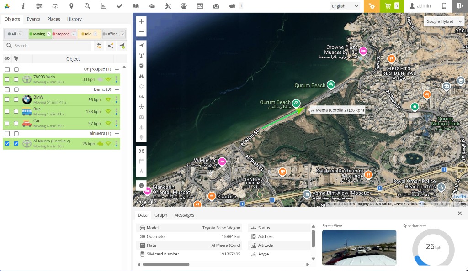This screenshot has width=468, height=271.
Task: Toggle the map arrows navigation icon
Action: pyautogui.click(x=142, y=46)
